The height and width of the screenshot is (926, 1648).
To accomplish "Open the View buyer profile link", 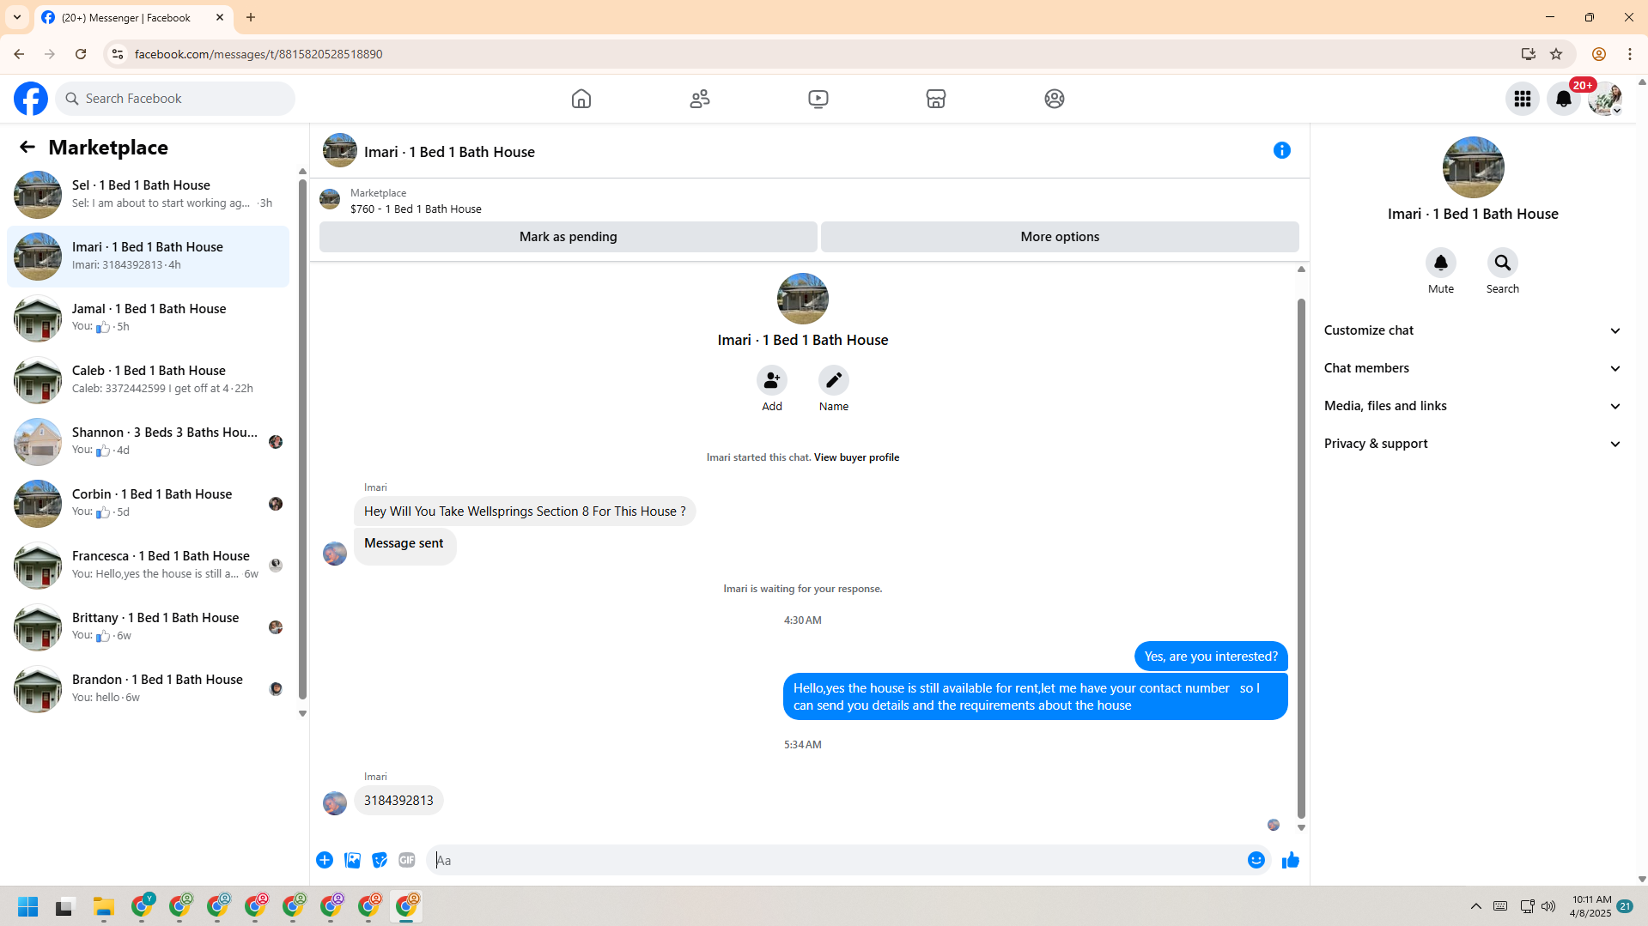I will tap(856, 457).
